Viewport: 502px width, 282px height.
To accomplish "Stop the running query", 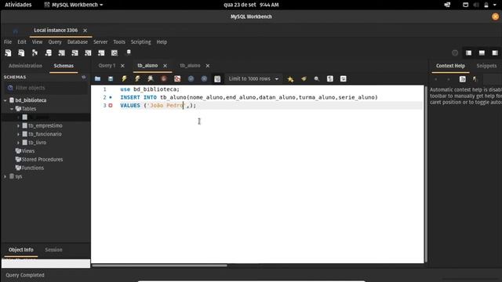I will (164, 78).
